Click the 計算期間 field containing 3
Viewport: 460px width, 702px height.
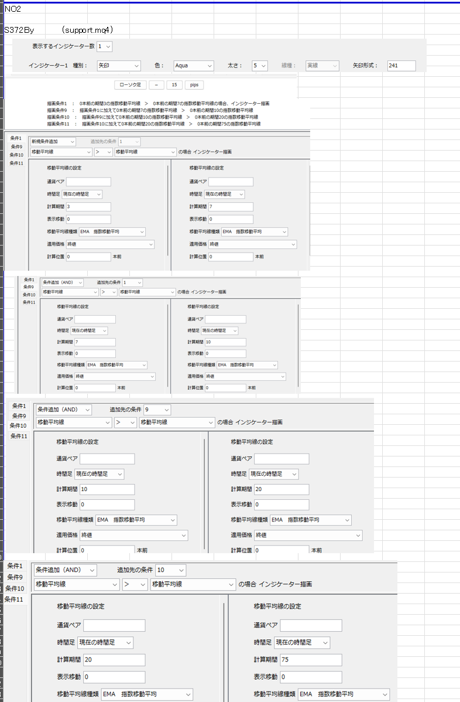pos(88,207)
